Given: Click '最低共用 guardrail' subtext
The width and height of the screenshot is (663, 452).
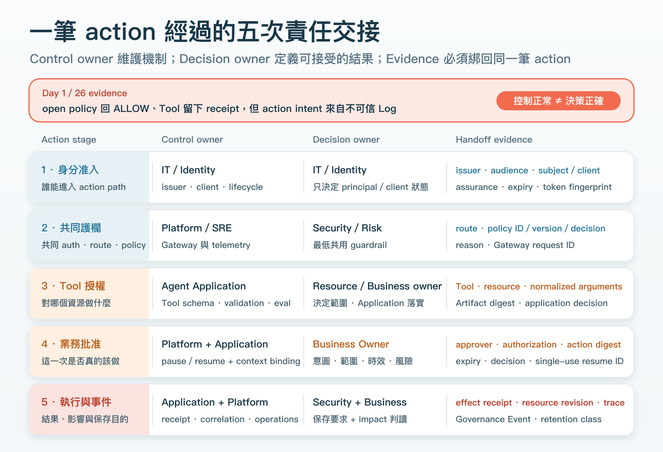Looking at the screenshot, I should point(350,245).
